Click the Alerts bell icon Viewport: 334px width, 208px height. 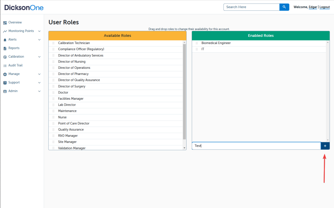[x=5, y=40]
